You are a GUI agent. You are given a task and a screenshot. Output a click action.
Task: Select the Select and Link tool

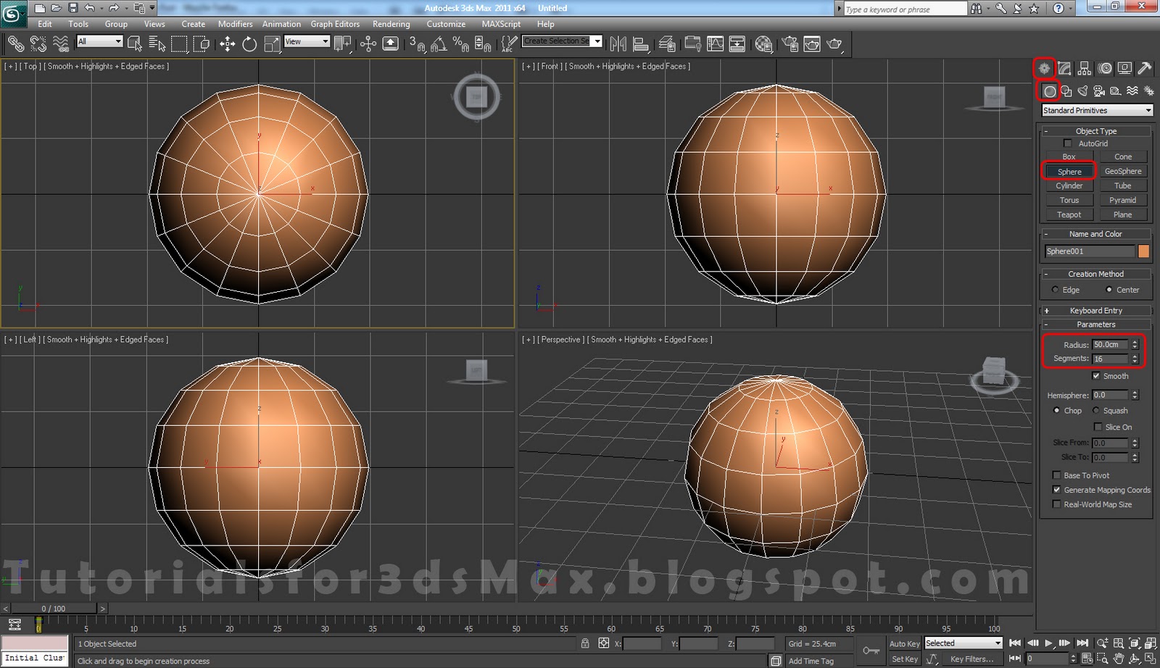(16, 44)
